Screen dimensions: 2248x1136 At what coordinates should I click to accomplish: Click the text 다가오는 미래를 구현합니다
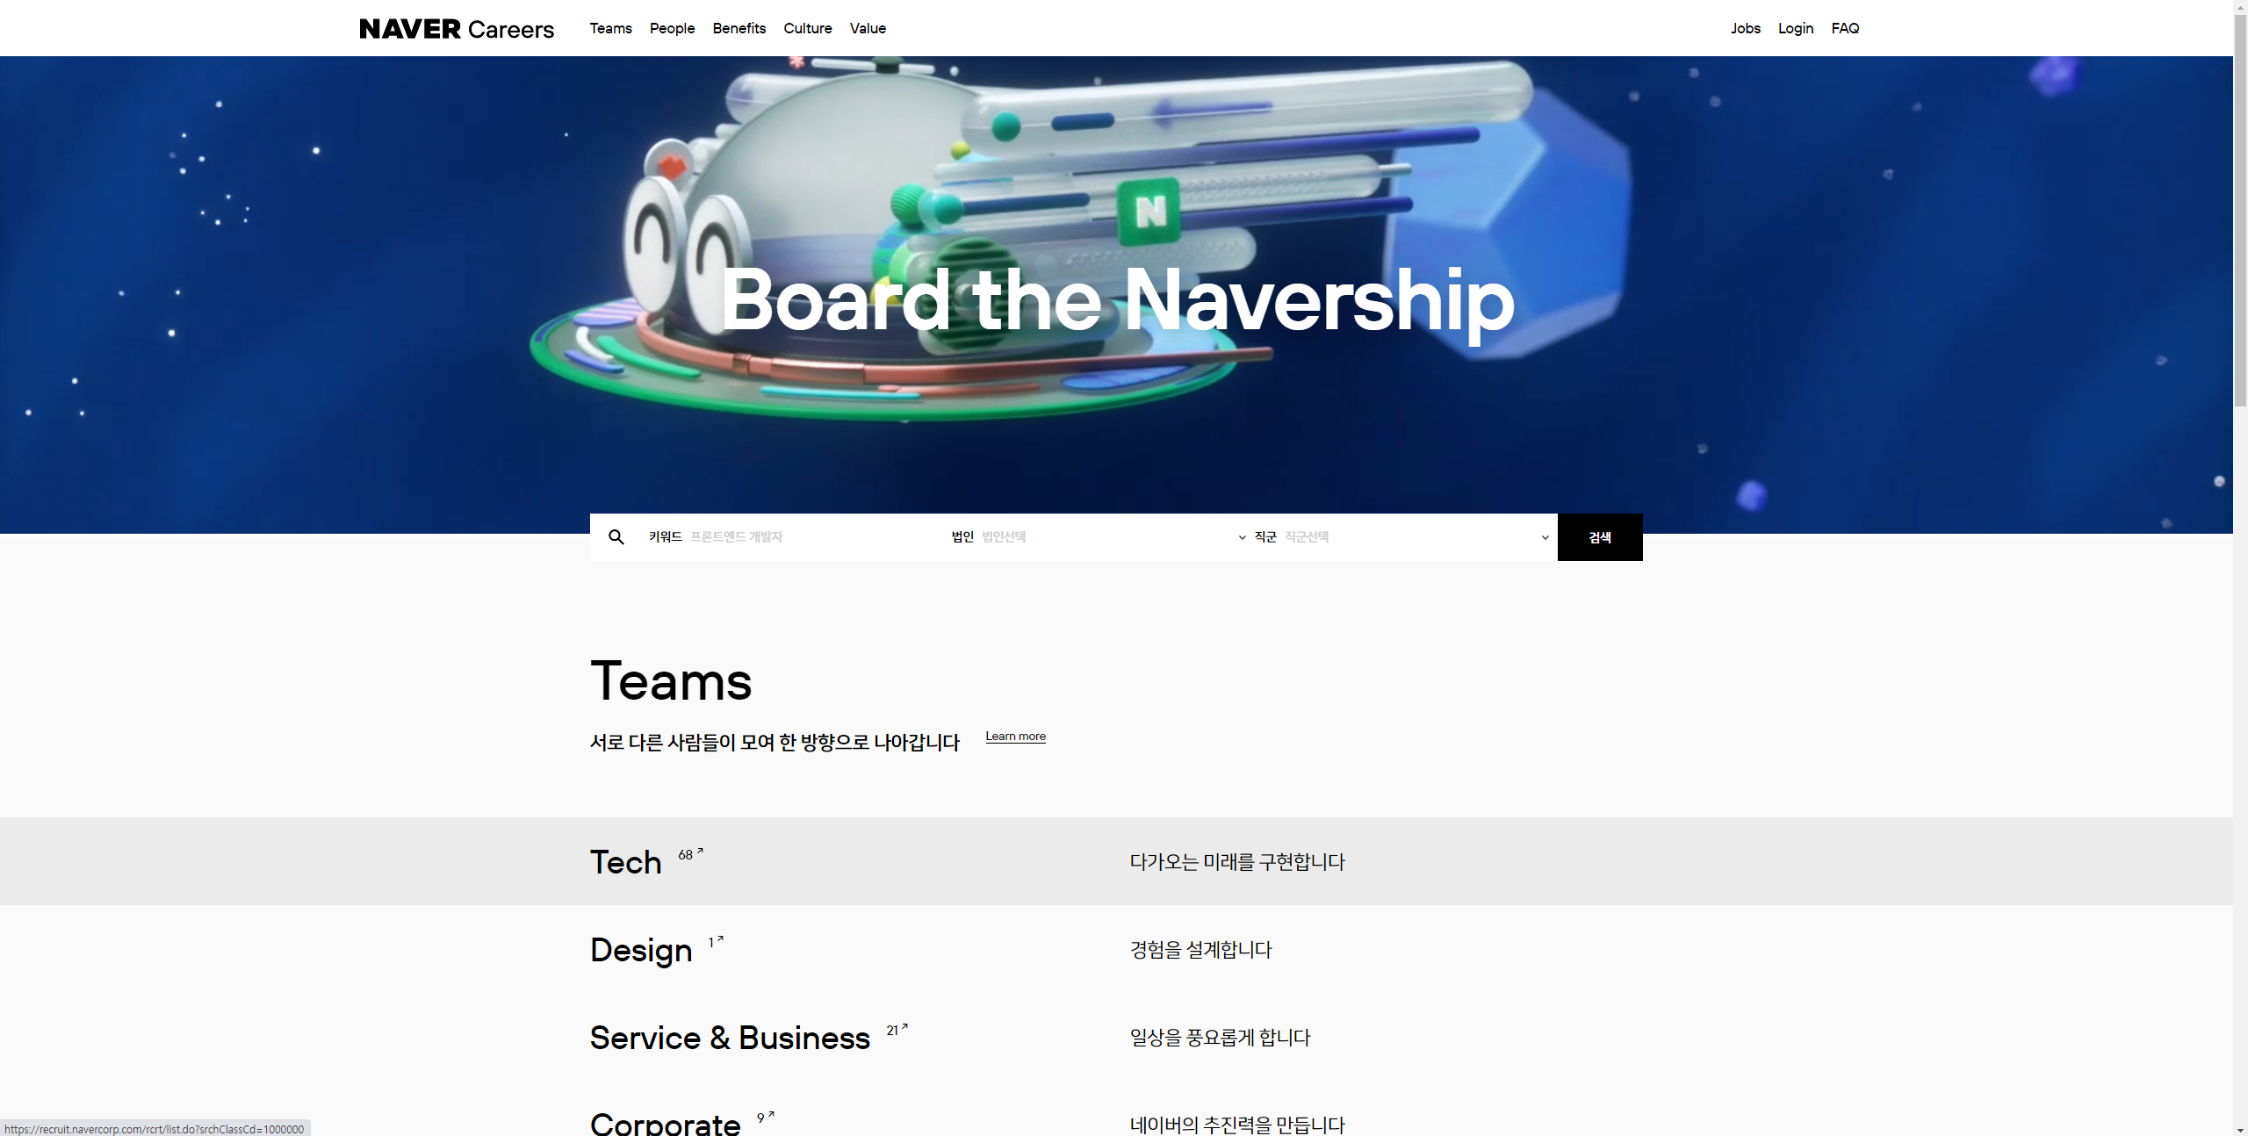point(1237,862)
